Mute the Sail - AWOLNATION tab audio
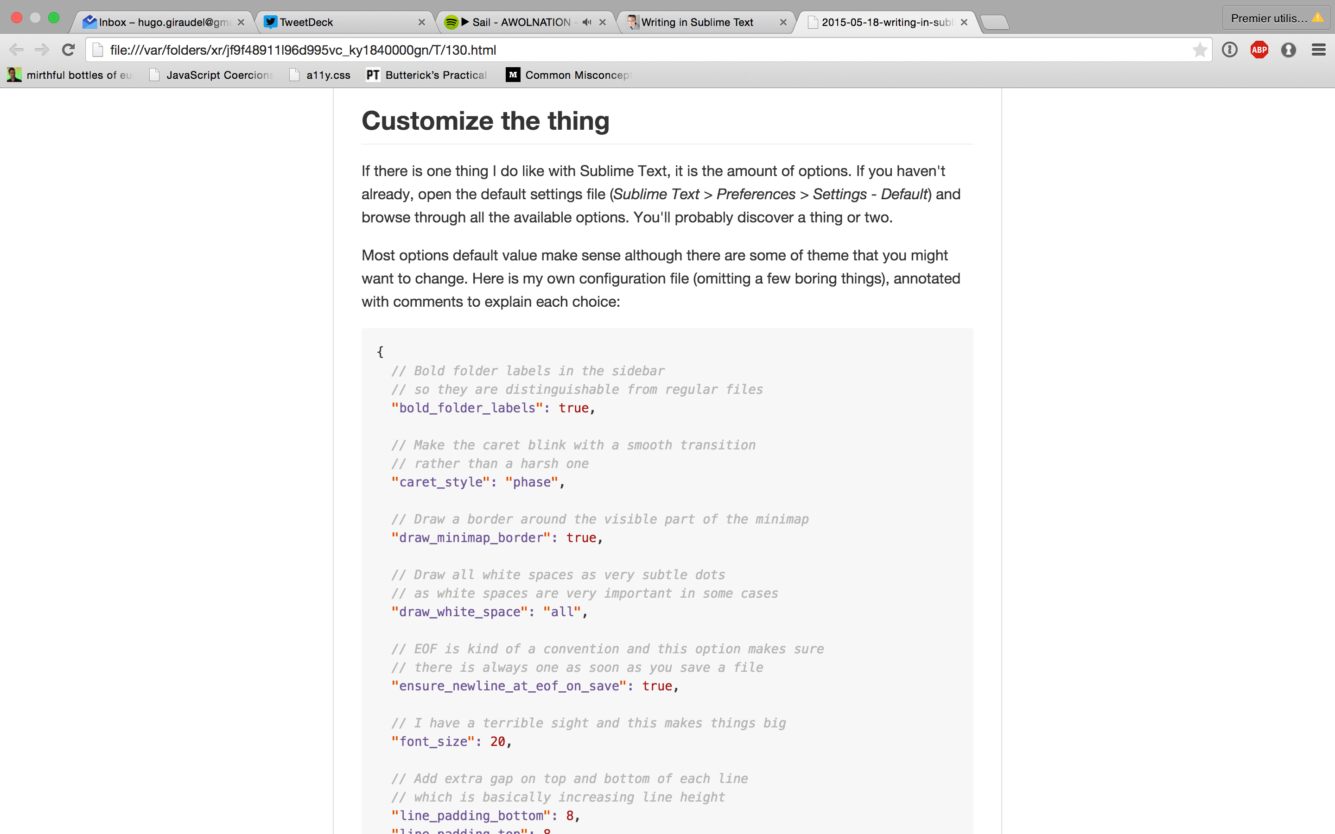The image size is (1335, 834). [586, 22]
